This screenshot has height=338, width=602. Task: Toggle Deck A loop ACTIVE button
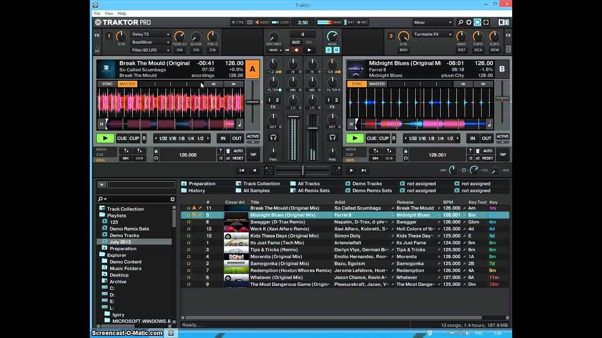click(253, 137)
